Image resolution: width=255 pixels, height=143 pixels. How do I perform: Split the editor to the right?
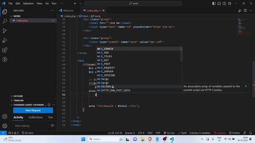pos(245,11)
